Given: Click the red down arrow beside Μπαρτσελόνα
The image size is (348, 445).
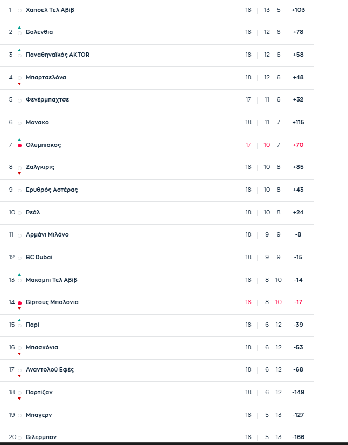Looking at the screenshot, I should coord(19,84).
